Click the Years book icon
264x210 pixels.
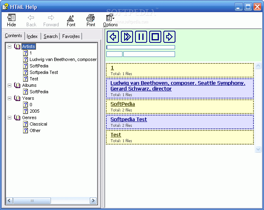coord(17,98)
